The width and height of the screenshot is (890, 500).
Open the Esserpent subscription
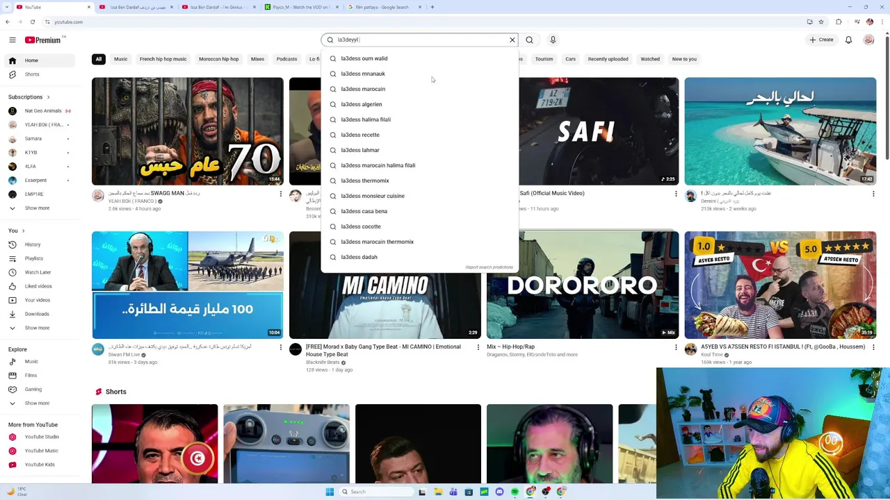coord(40,180)
